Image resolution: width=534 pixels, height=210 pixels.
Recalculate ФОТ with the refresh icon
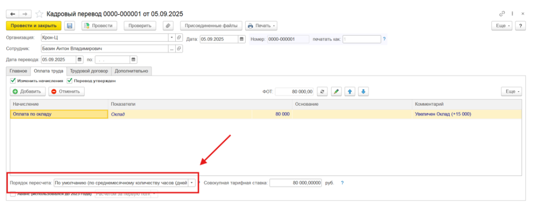[322, 92]
